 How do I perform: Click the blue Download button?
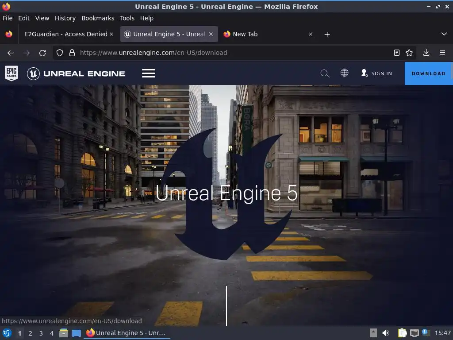(x=429, y=73)
